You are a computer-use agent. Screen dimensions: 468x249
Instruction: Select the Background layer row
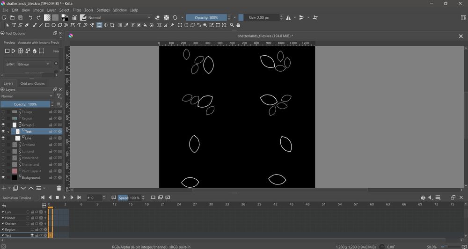coord(31,177)
